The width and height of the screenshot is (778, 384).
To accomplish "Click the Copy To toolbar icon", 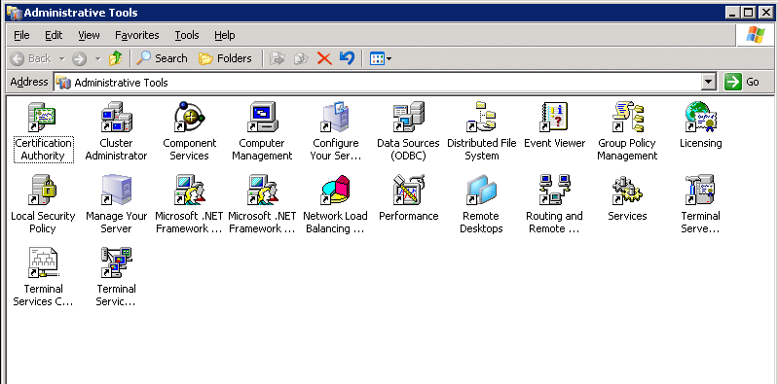I will click(301, 58).
